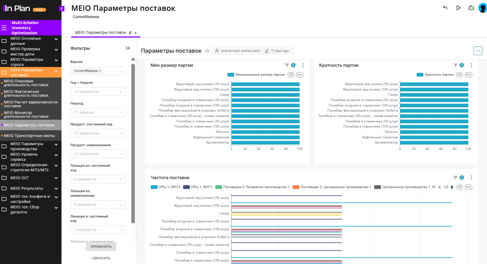Select MEIO Плановая длительность поставок item

tap(26, 83)
